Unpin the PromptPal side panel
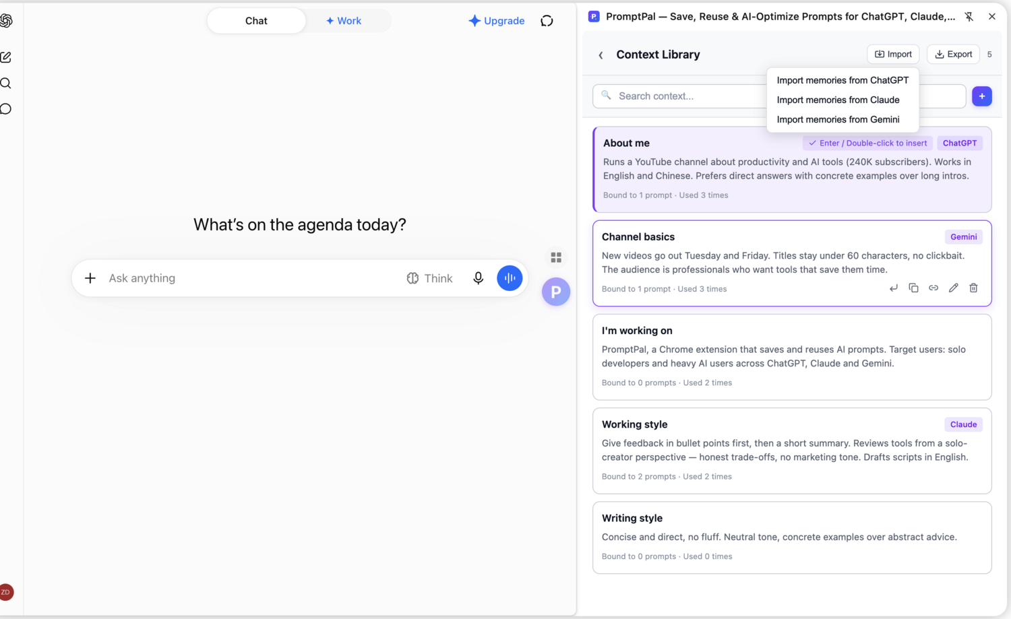This screenshot has width=1011, height=619. (969, 17)
